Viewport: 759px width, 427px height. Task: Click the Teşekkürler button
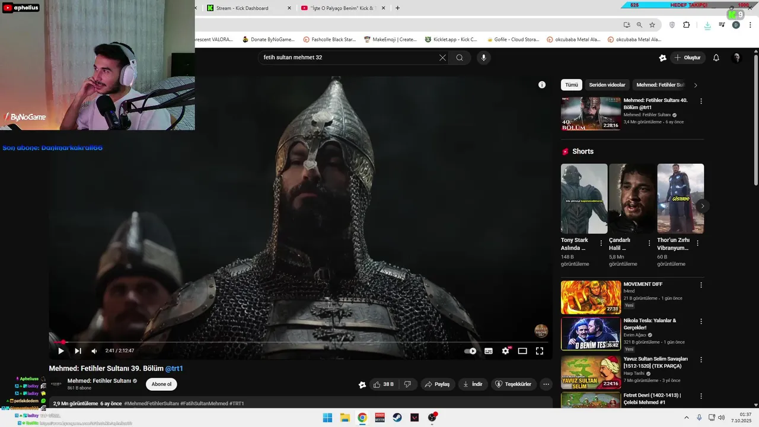(513, 384)
